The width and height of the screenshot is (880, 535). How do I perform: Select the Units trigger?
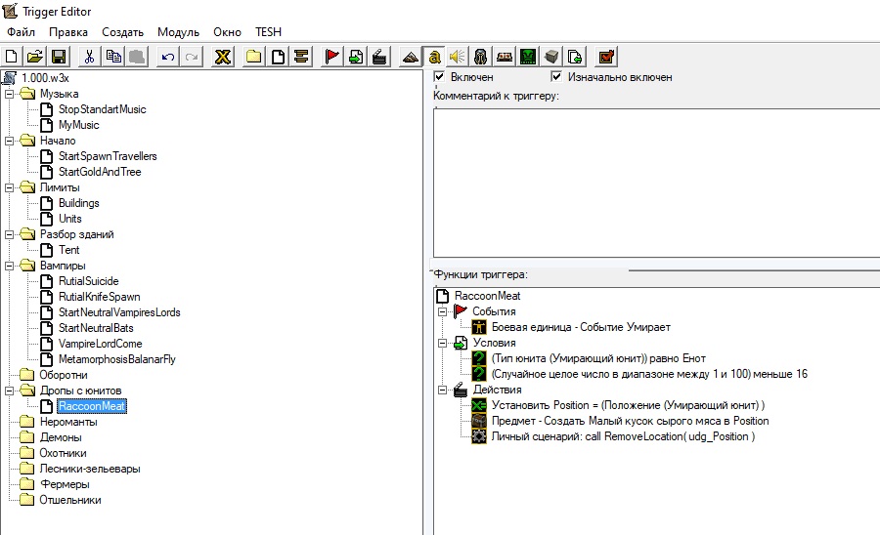click(x=70, y=219)
